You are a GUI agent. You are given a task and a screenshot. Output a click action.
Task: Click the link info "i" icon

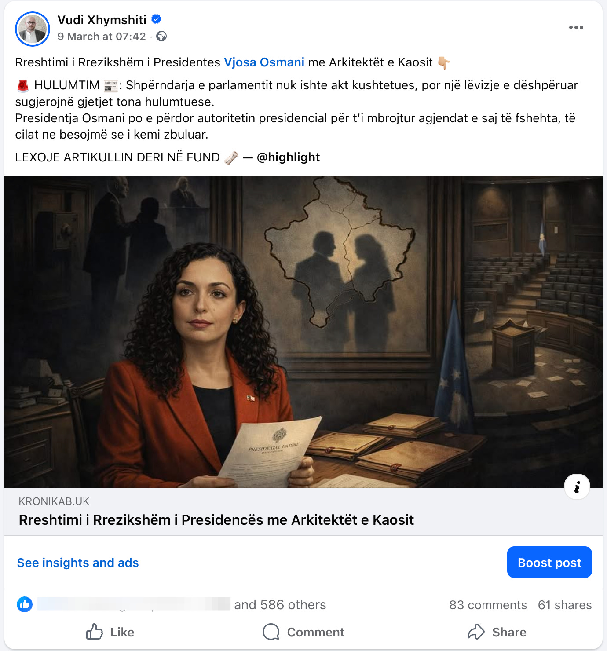pos(577,487)
